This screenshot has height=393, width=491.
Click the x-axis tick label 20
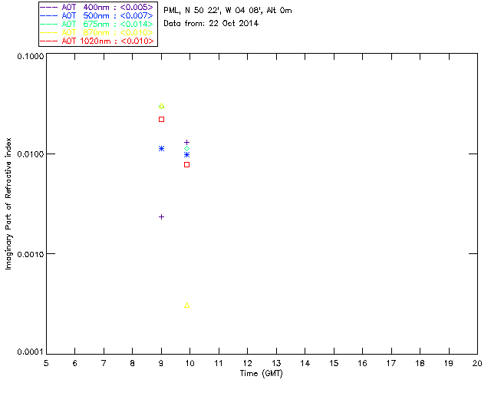pos(477,363)
